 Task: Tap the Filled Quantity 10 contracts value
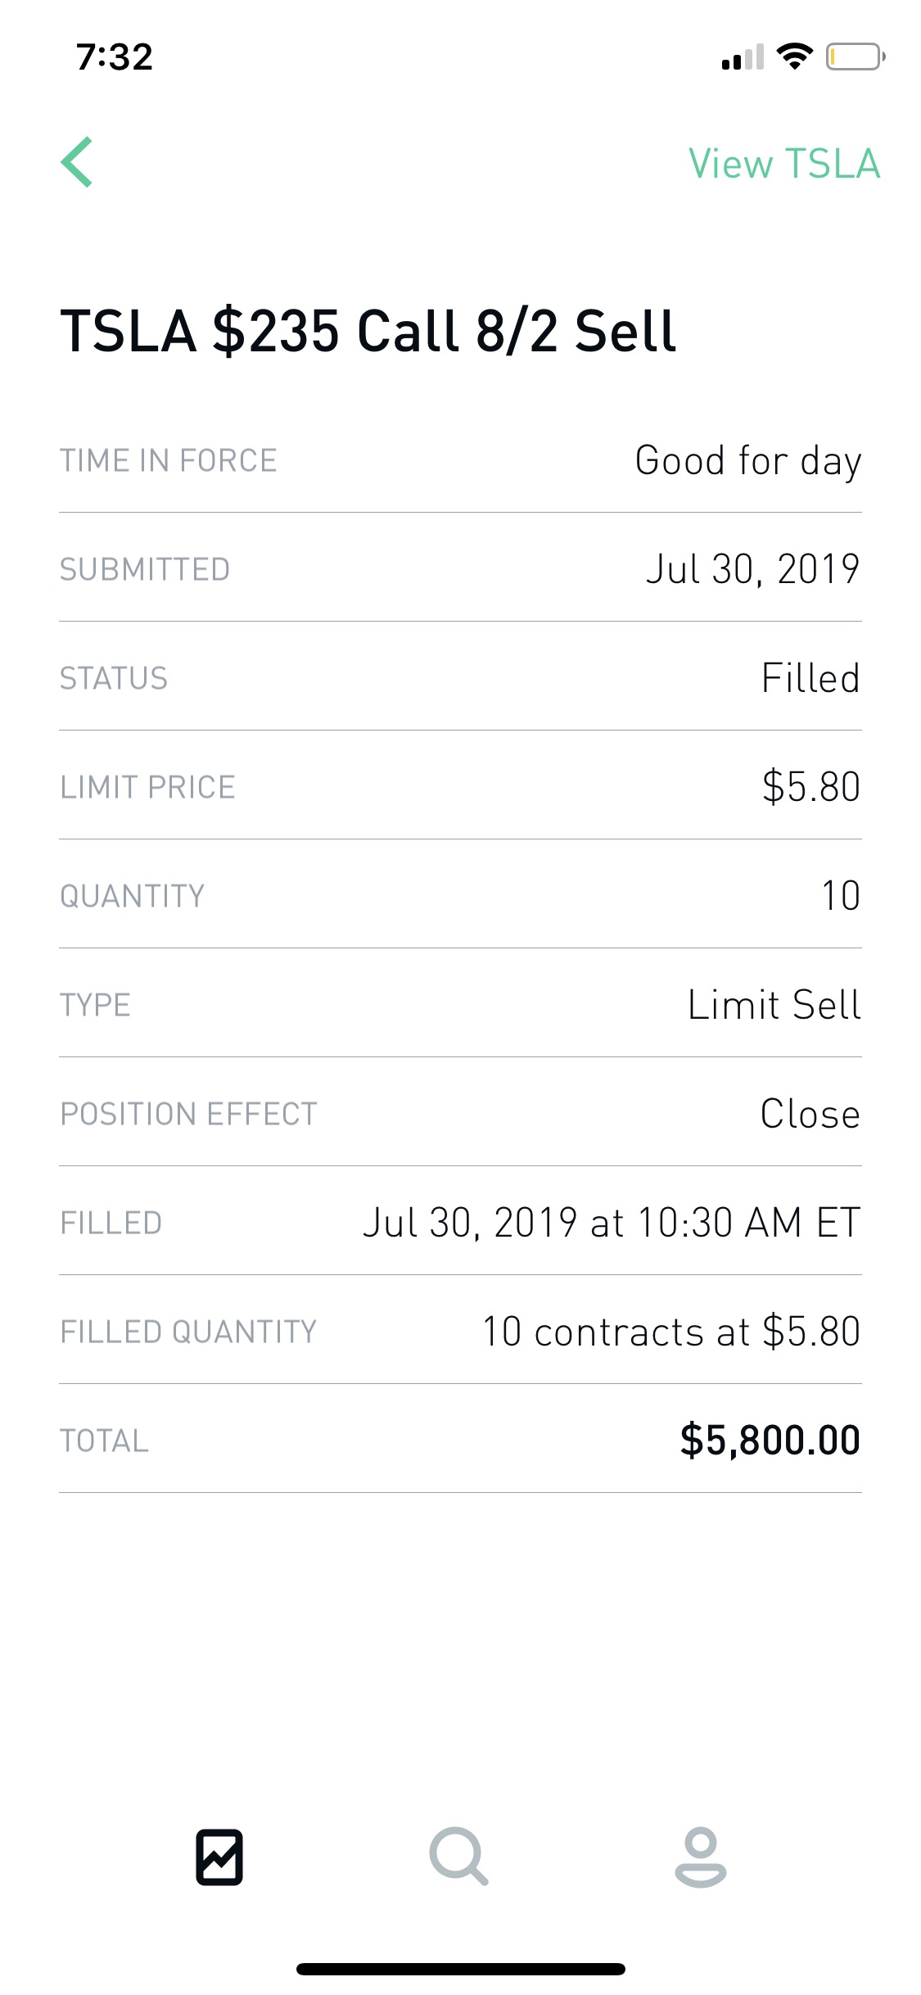[671, 1332]
